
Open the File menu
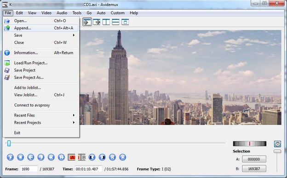(8, 13)
